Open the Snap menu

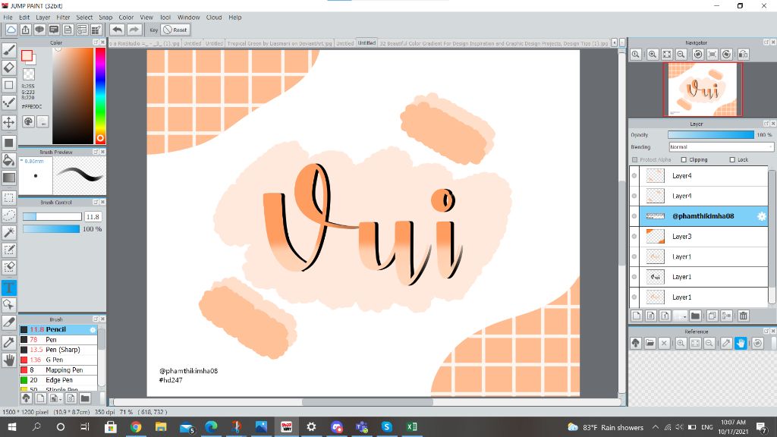pyautogui.click(x=105, y=17)
